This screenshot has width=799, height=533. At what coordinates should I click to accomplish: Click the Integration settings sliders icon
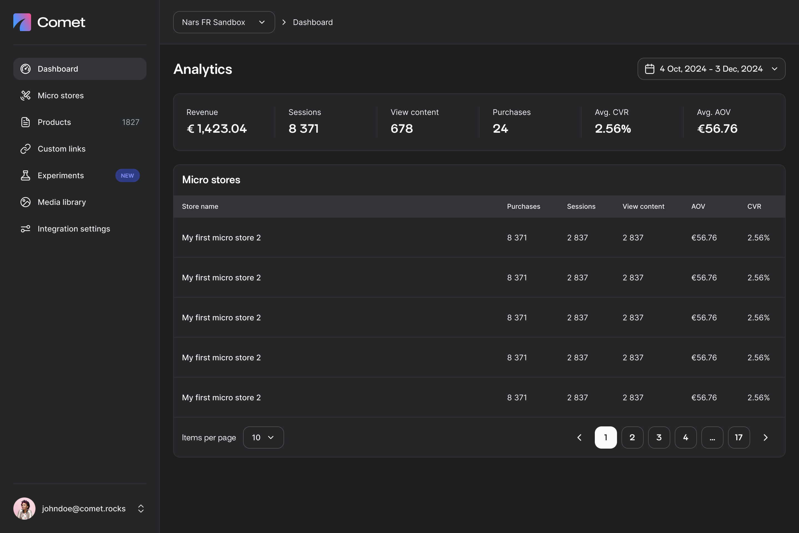[26, 229]
